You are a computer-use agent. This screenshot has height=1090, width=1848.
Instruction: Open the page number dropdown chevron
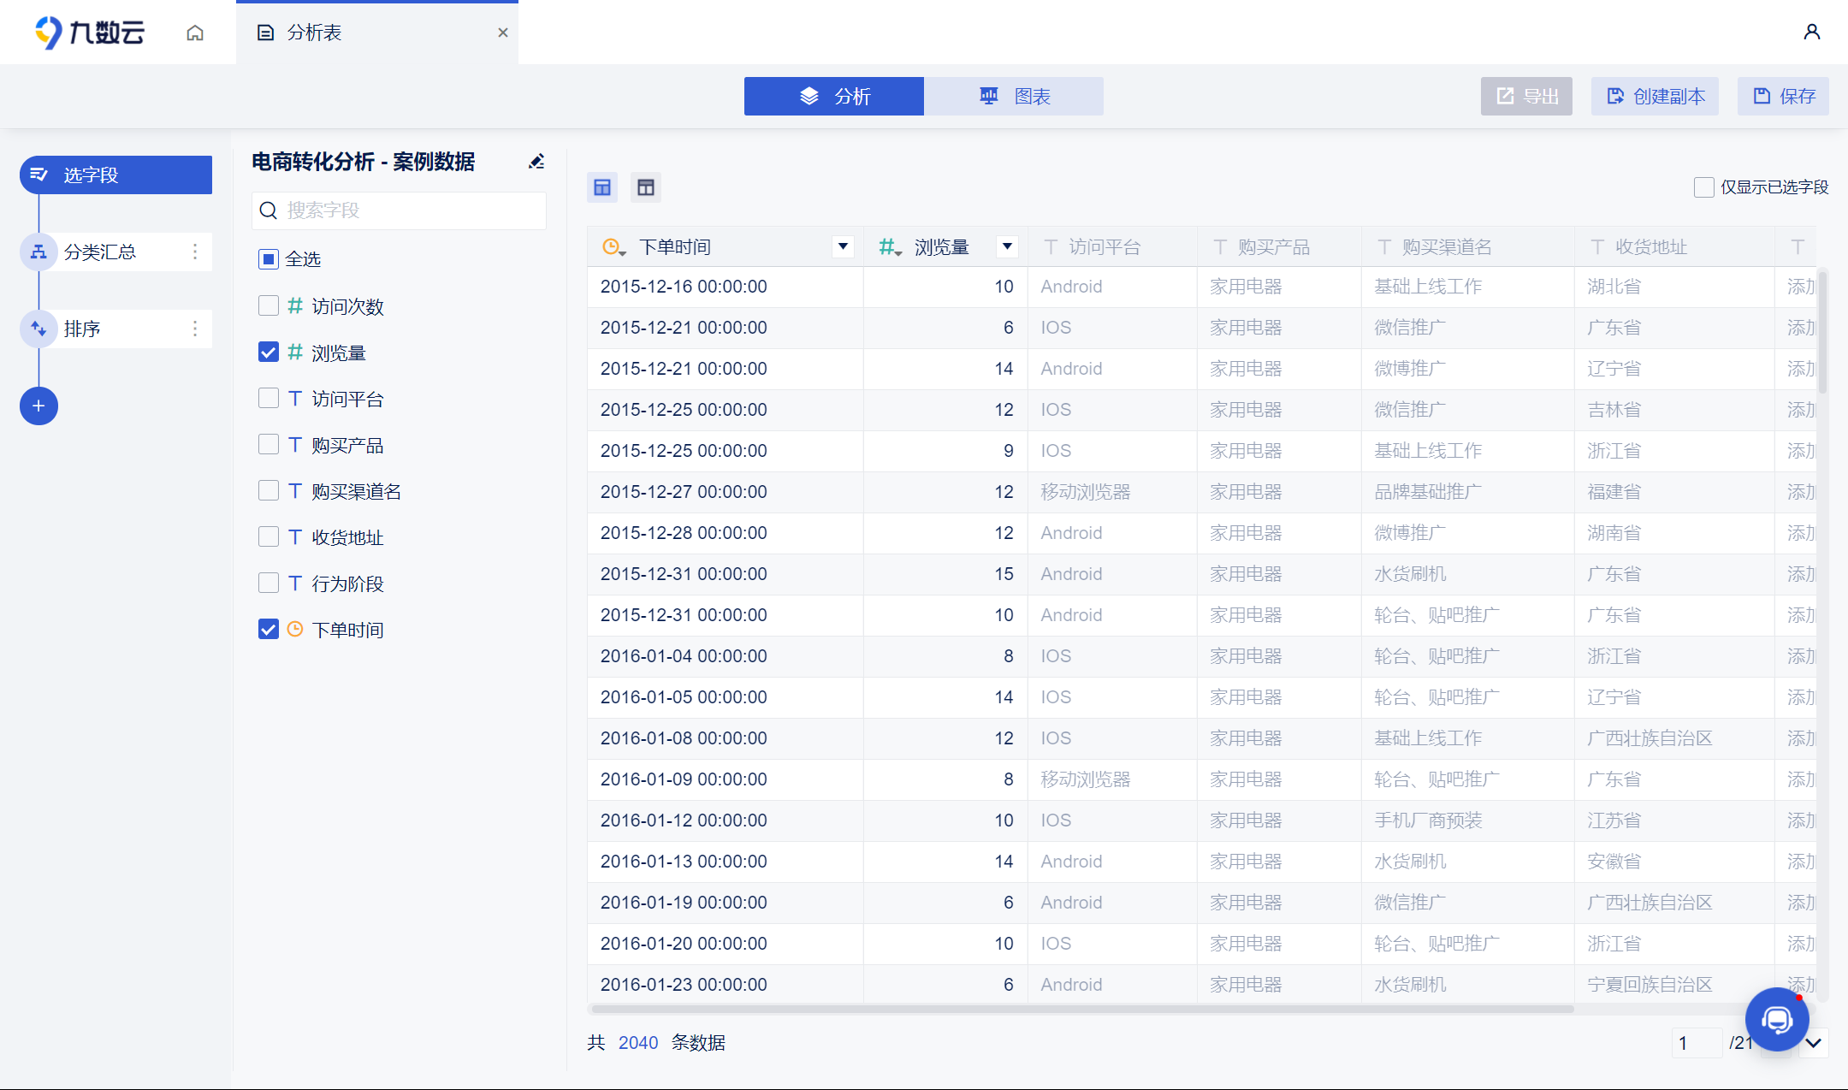coord(1813,1043)
